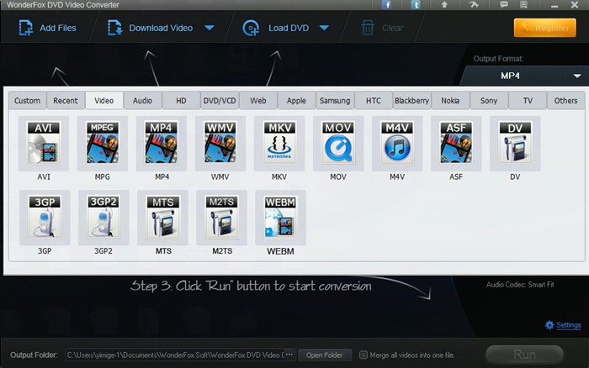Switch to the Recent tab
This screenshot has width=589, height=368.
click(66, 101)
